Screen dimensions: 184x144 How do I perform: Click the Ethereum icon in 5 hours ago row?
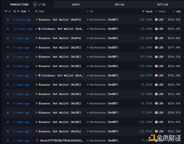click(8, 20)
